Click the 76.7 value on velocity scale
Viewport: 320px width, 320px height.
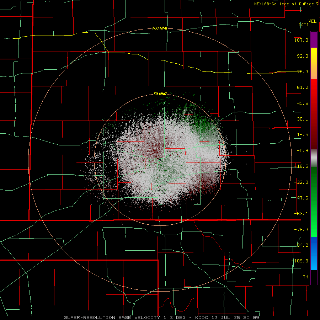point(303,71)
